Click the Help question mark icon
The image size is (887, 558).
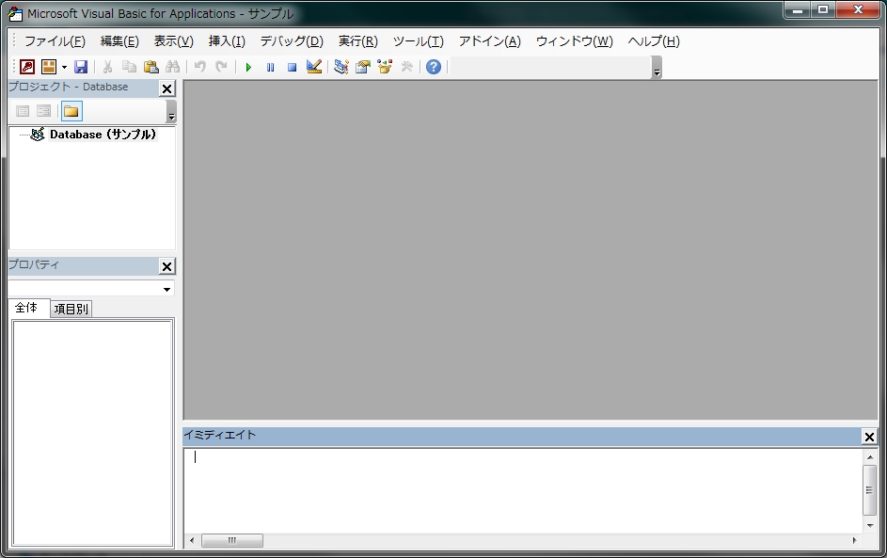click(x=433, y=67)
